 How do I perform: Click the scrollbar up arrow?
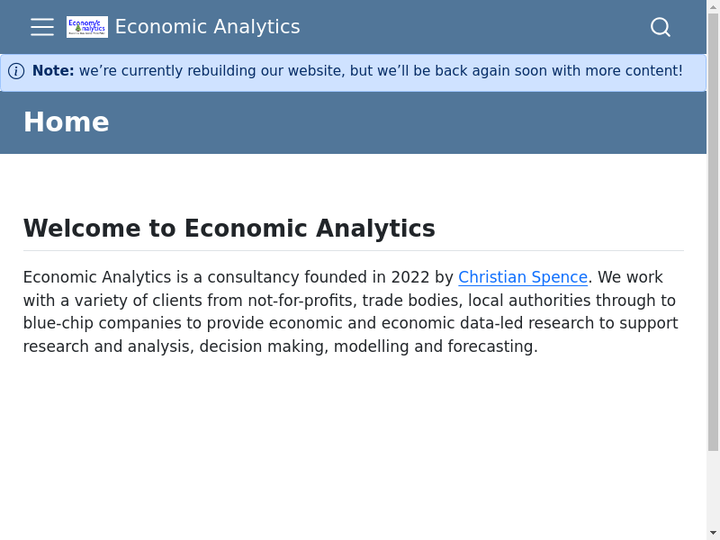pos(713,7)
